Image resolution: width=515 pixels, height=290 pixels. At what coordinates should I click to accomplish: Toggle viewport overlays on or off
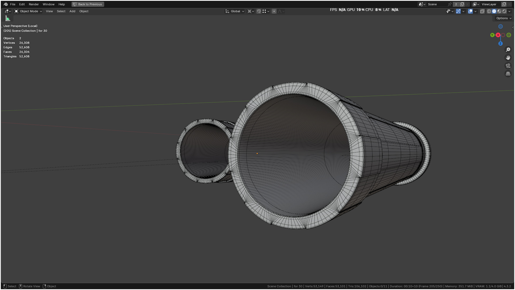tap(470, 11)
